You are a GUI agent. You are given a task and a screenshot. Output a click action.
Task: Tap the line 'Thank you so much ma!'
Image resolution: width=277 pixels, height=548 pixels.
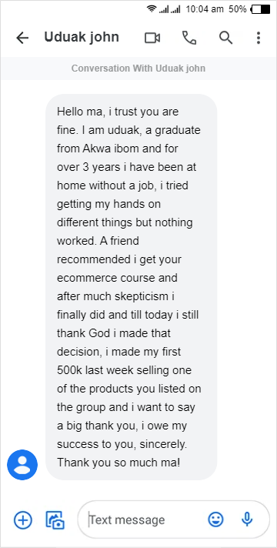[x=118, y=463]
